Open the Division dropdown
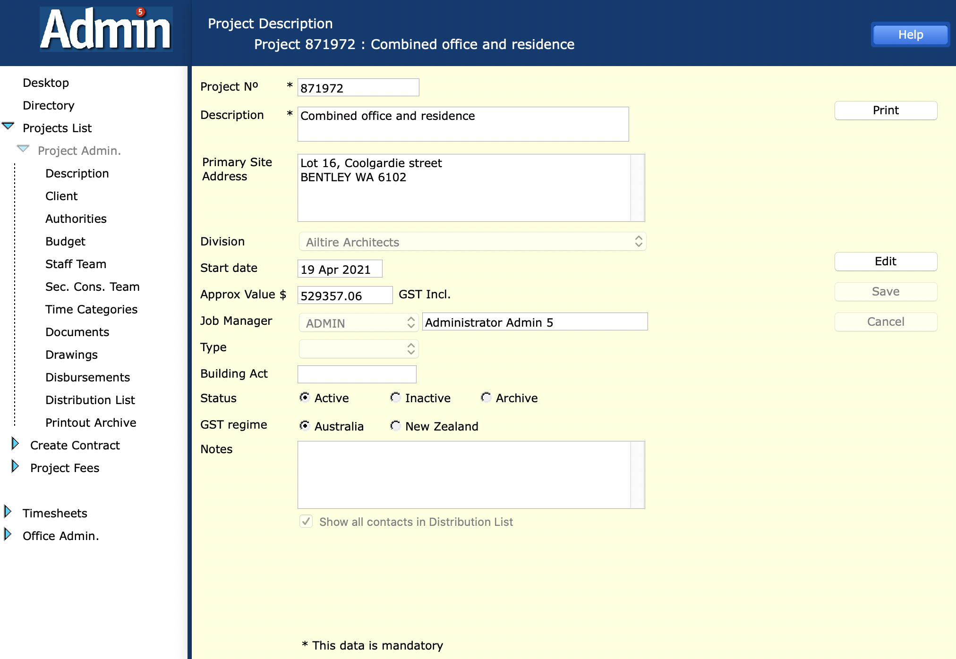This screenshot has height=659, width=956. 472,242
